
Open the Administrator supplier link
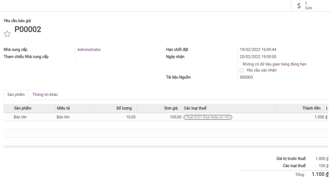click(89, 50)
